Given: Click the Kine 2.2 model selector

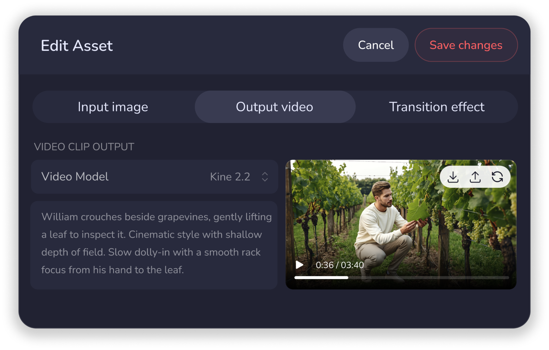Looking at the screenshot, I should coord(230,177).
